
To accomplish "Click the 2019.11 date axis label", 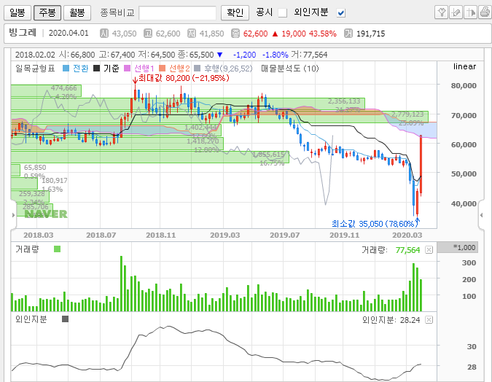I will tap(345, 235).
